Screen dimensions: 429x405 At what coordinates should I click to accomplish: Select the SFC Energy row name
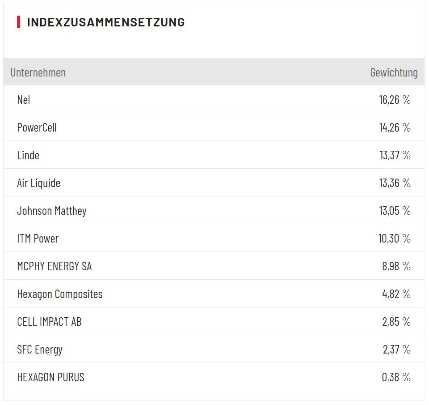[x=40, y=350]
